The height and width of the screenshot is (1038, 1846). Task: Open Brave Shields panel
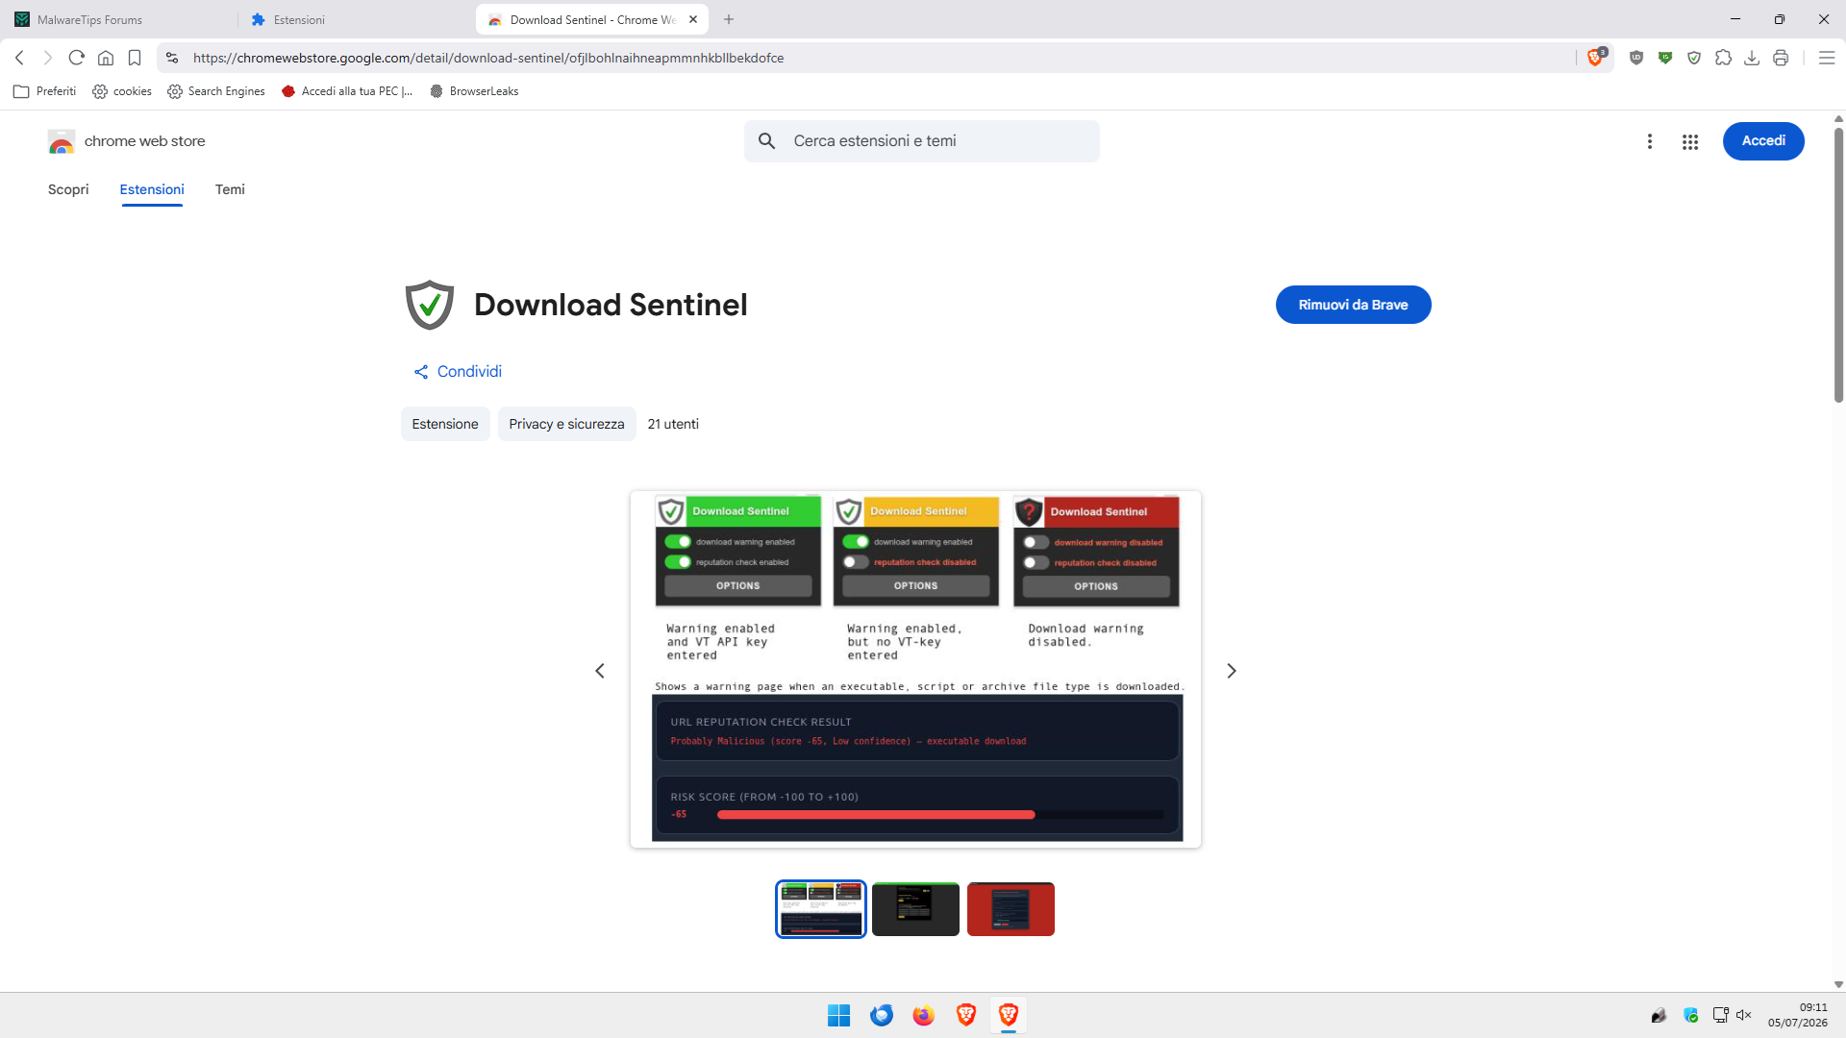pos(1596,58)
